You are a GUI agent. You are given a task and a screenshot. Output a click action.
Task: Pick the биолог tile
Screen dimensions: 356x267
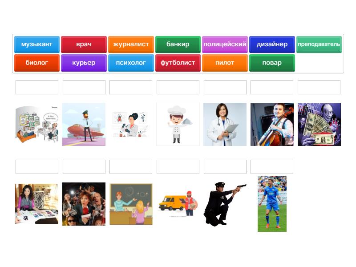(x=37, y=63)
